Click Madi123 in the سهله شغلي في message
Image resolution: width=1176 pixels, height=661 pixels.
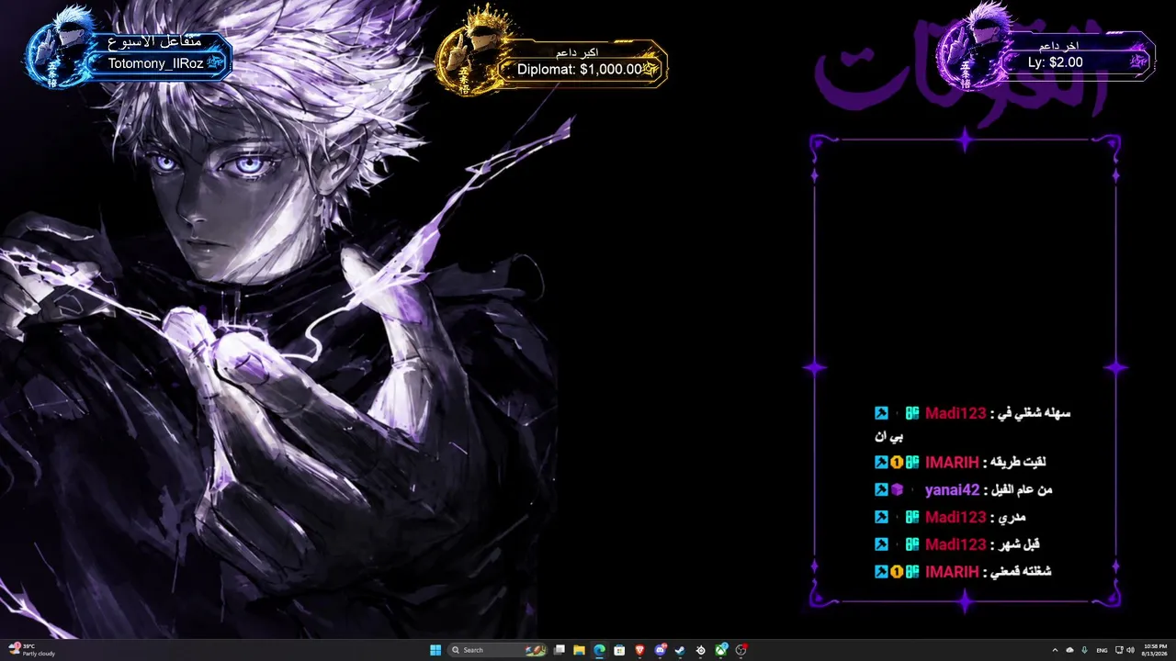click(955, 413)
